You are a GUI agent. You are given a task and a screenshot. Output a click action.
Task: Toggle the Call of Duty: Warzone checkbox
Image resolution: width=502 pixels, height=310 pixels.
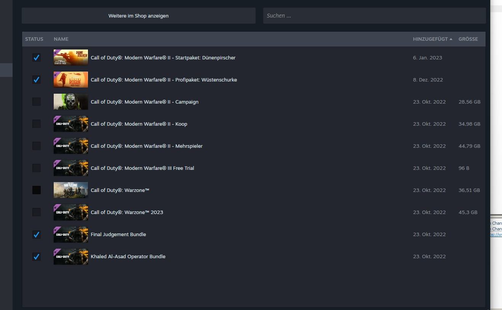[37, 190]
